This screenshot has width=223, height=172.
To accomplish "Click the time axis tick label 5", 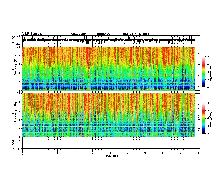I will pos(110,153).
